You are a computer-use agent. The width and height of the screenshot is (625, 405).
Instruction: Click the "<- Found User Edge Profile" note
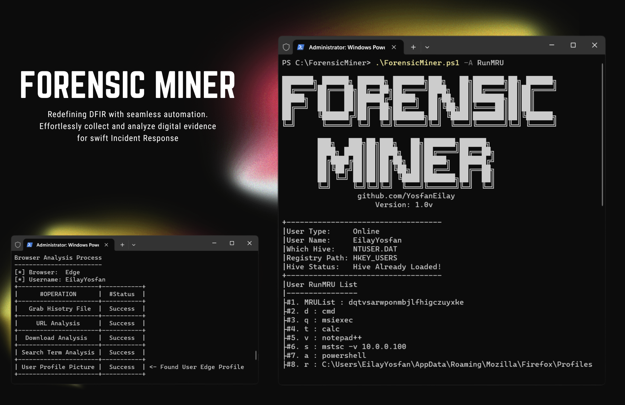[x=197, y=367]
